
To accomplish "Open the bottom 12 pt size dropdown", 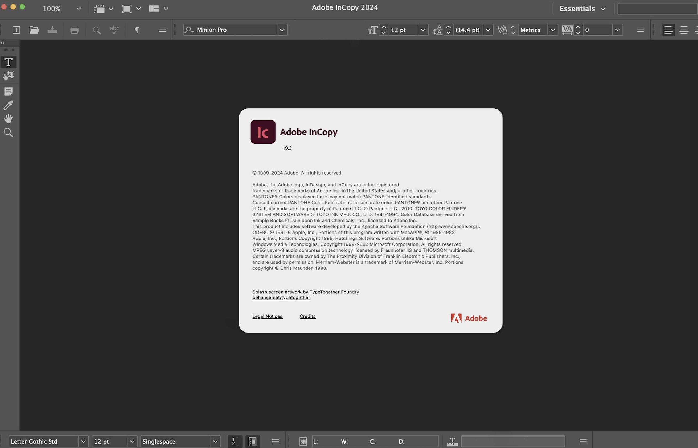I will point(132,441).
